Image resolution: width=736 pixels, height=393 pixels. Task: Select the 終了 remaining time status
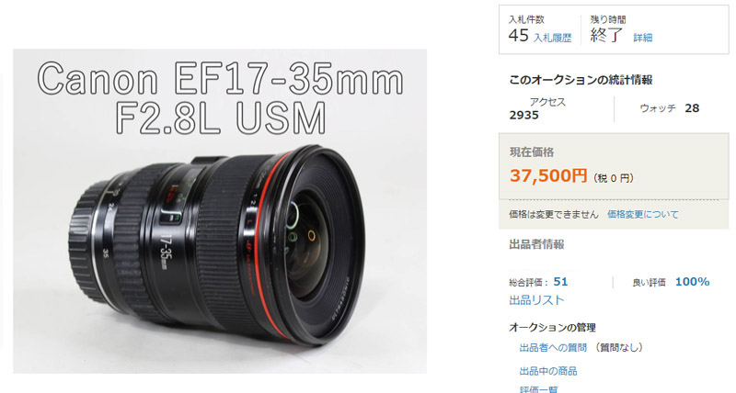pyautogui.click(x=606, y=35)
